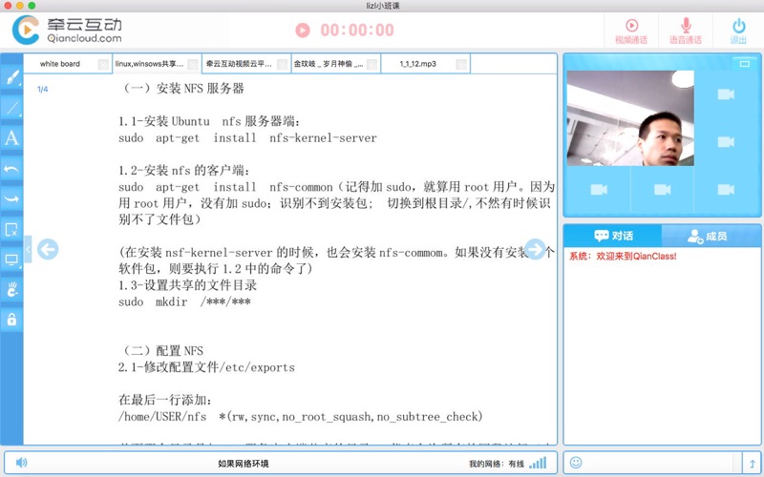This screenshot has height=477, width=764.
Task: Click the line 2.1-修改配置文件/etc/exports
Action: pos(206,367)
